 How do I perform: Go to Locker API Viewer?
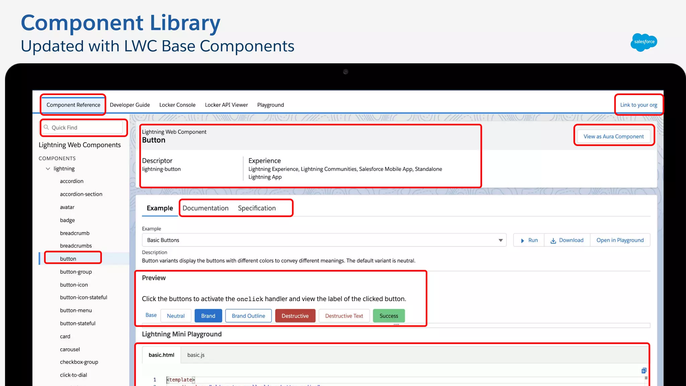coord(226,105)
